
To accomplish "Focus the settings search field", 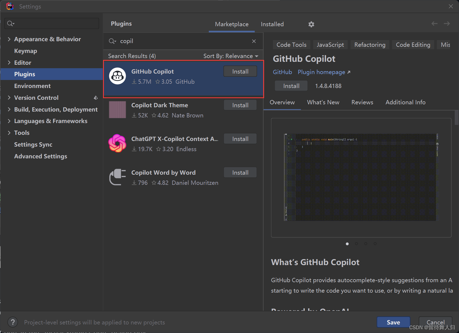I will click(x=52, y=24).
